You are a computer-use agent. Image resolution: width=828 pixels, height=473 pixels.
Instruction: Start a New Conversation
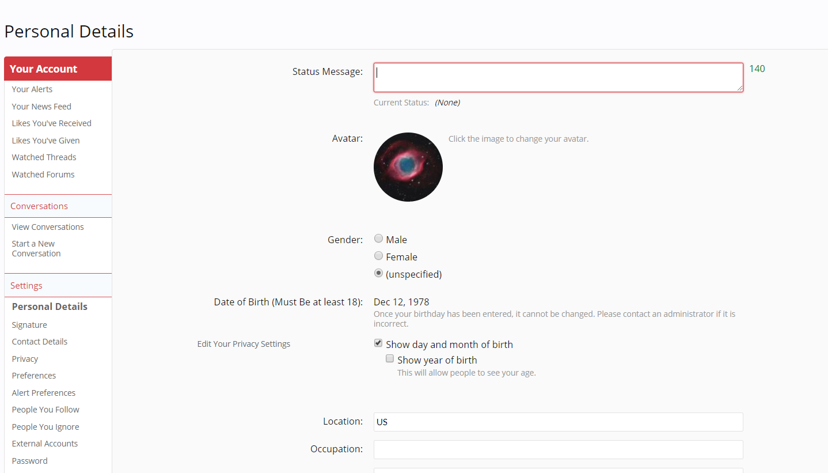coord(36,248)
